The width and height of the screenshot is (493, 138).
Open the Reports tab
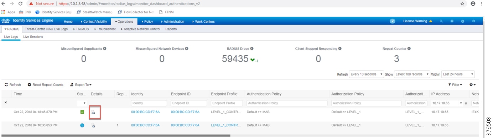(x=171, y=29)
